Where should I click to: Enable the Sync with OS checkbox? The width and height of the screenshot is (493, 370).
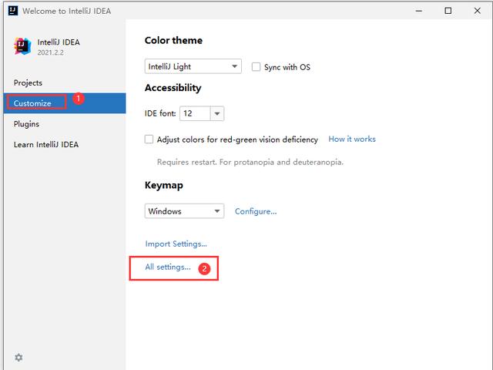point(256,67)
